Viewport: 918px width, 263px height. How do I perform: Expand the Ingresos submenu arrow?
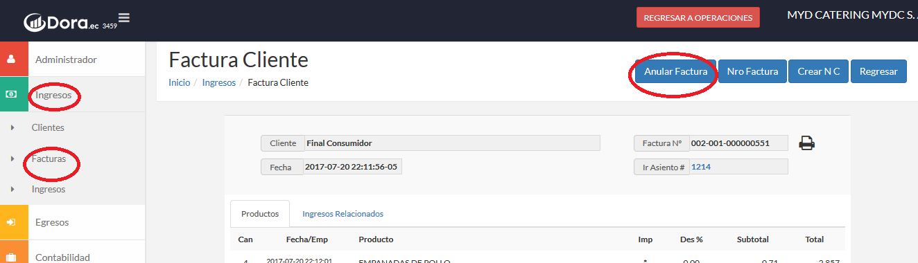12,189
